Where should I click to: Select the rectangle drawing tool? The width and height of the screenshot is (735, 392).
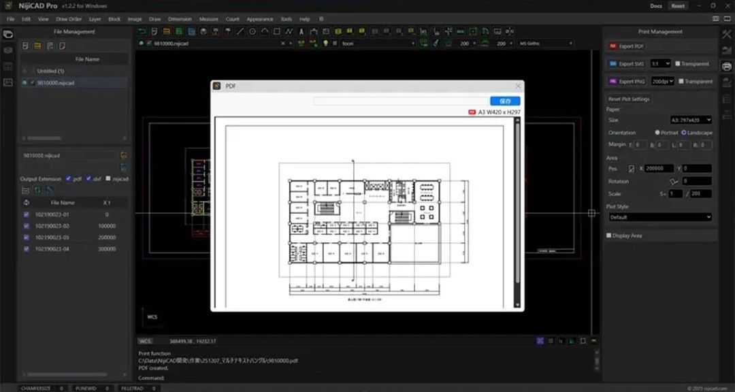277,31
